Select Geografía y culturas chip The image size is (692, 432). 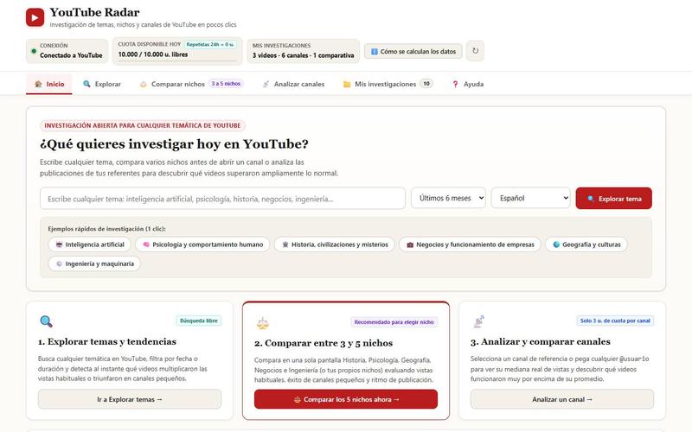coord(586,245)
